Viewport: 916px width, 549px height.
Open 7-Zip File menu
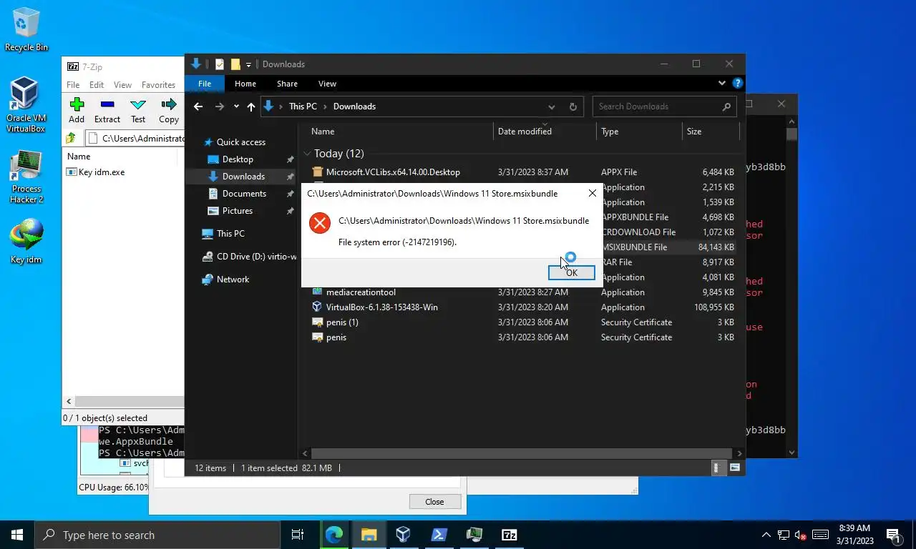click(73, 84)
